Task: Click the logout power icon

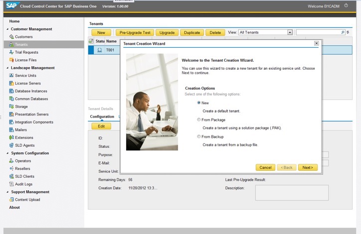Action: [x=346, y=5]
